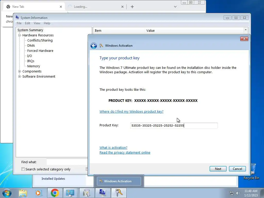
Task: Open Windows Explorer from the taskbar
Action: point(23,193)
